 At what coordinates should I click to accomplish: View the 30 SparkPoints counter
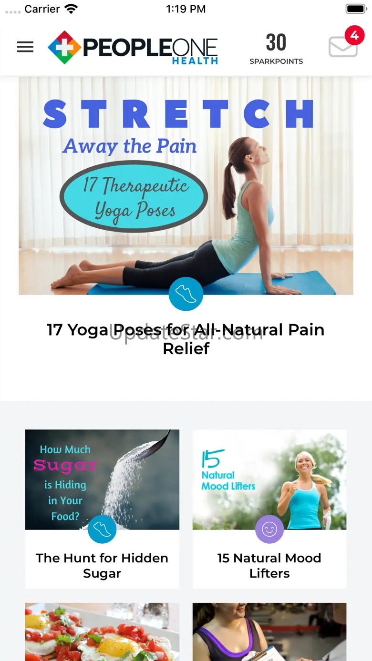click(x=276, y=48)
